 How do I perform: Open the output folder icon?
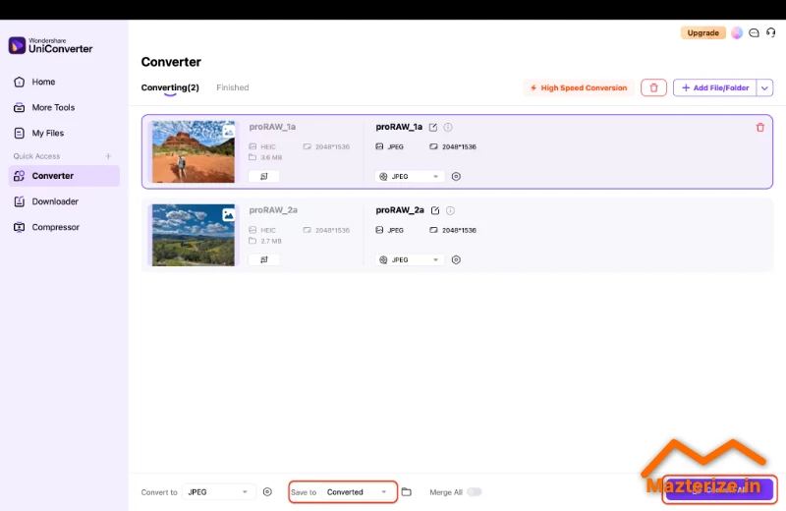[x=407, y=492]
